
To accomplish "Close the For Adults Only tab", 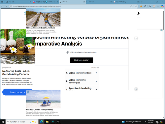I will click(x=138, y=2).
